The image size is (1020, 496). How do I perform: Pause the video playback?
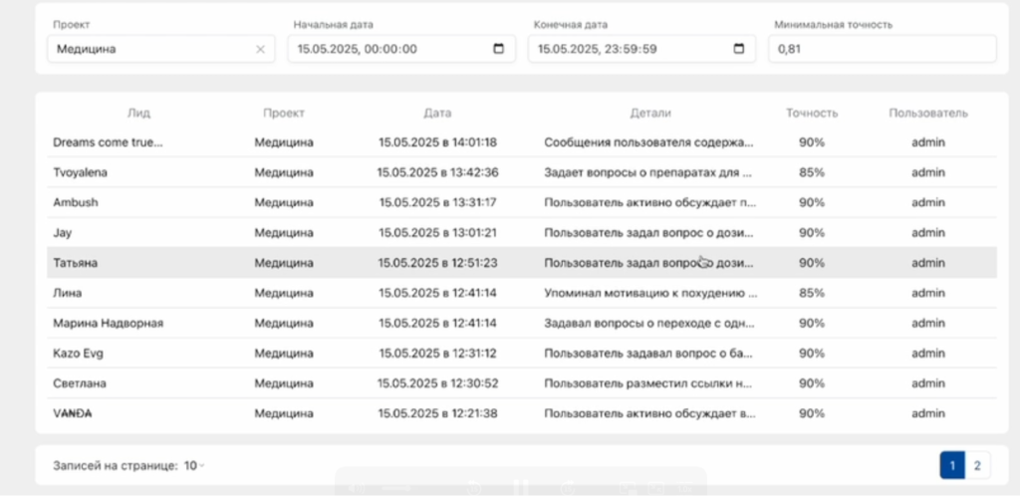pos(520,488)
